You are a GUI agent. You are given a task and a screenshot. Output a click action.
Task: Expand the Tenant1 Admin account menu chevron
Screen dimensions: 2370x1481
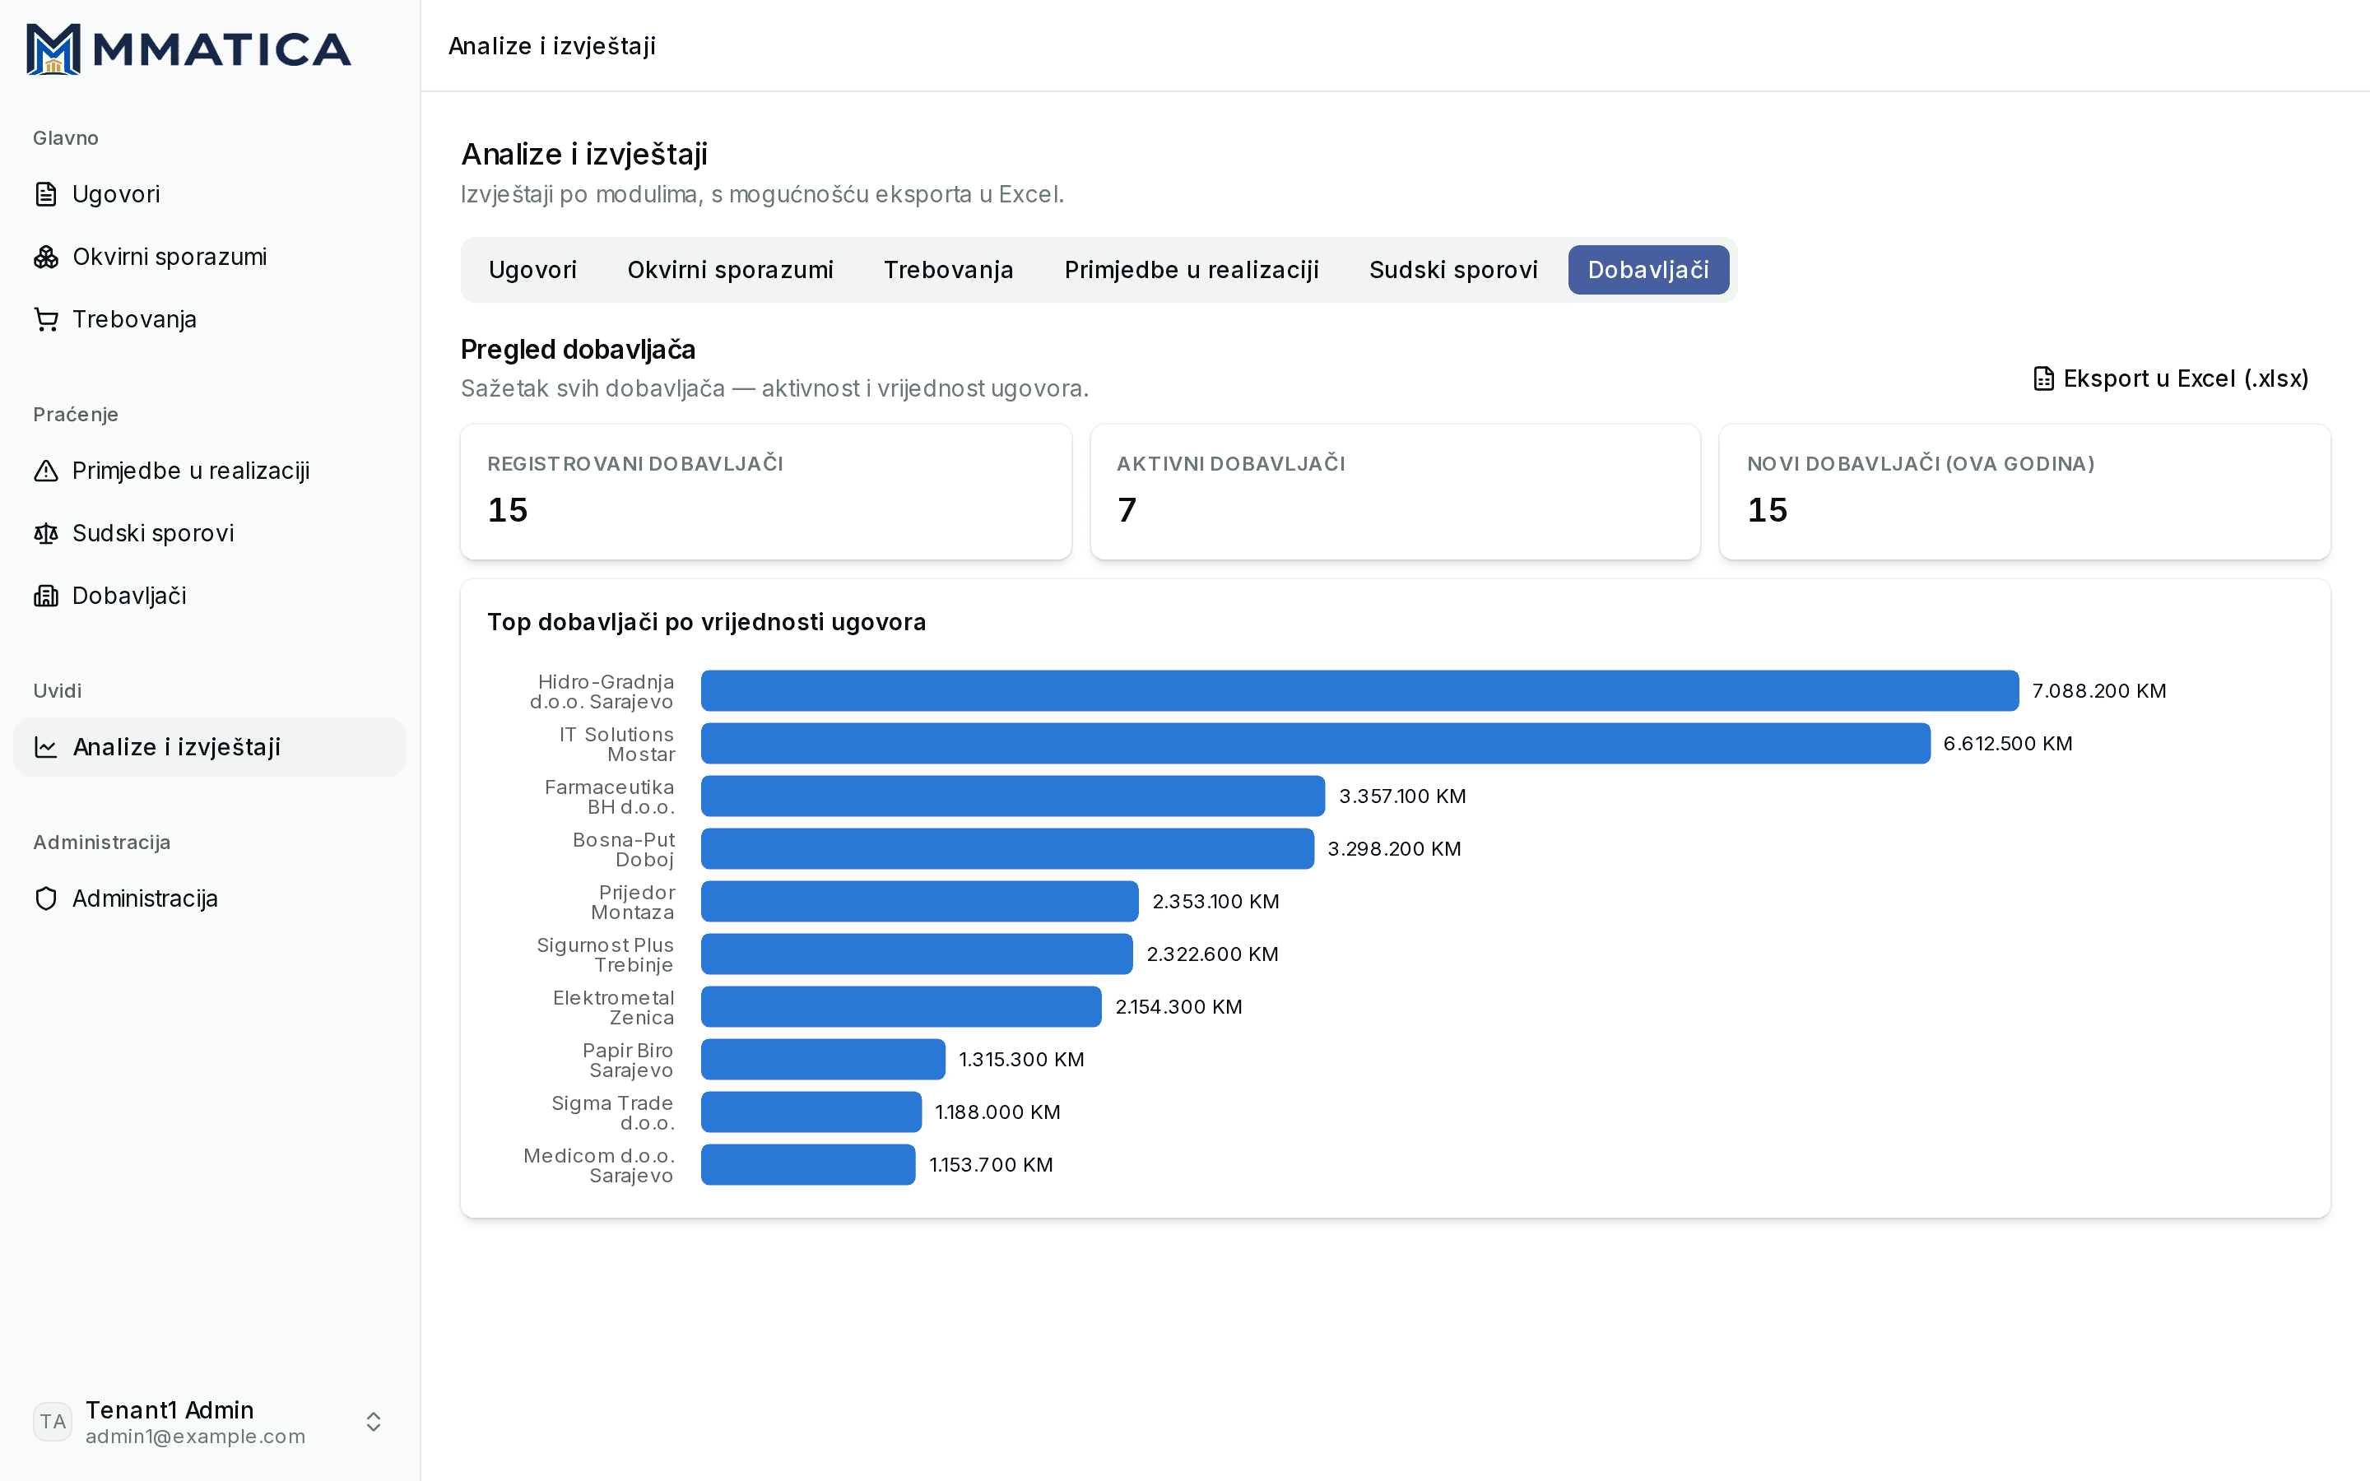coord(373,1421)
